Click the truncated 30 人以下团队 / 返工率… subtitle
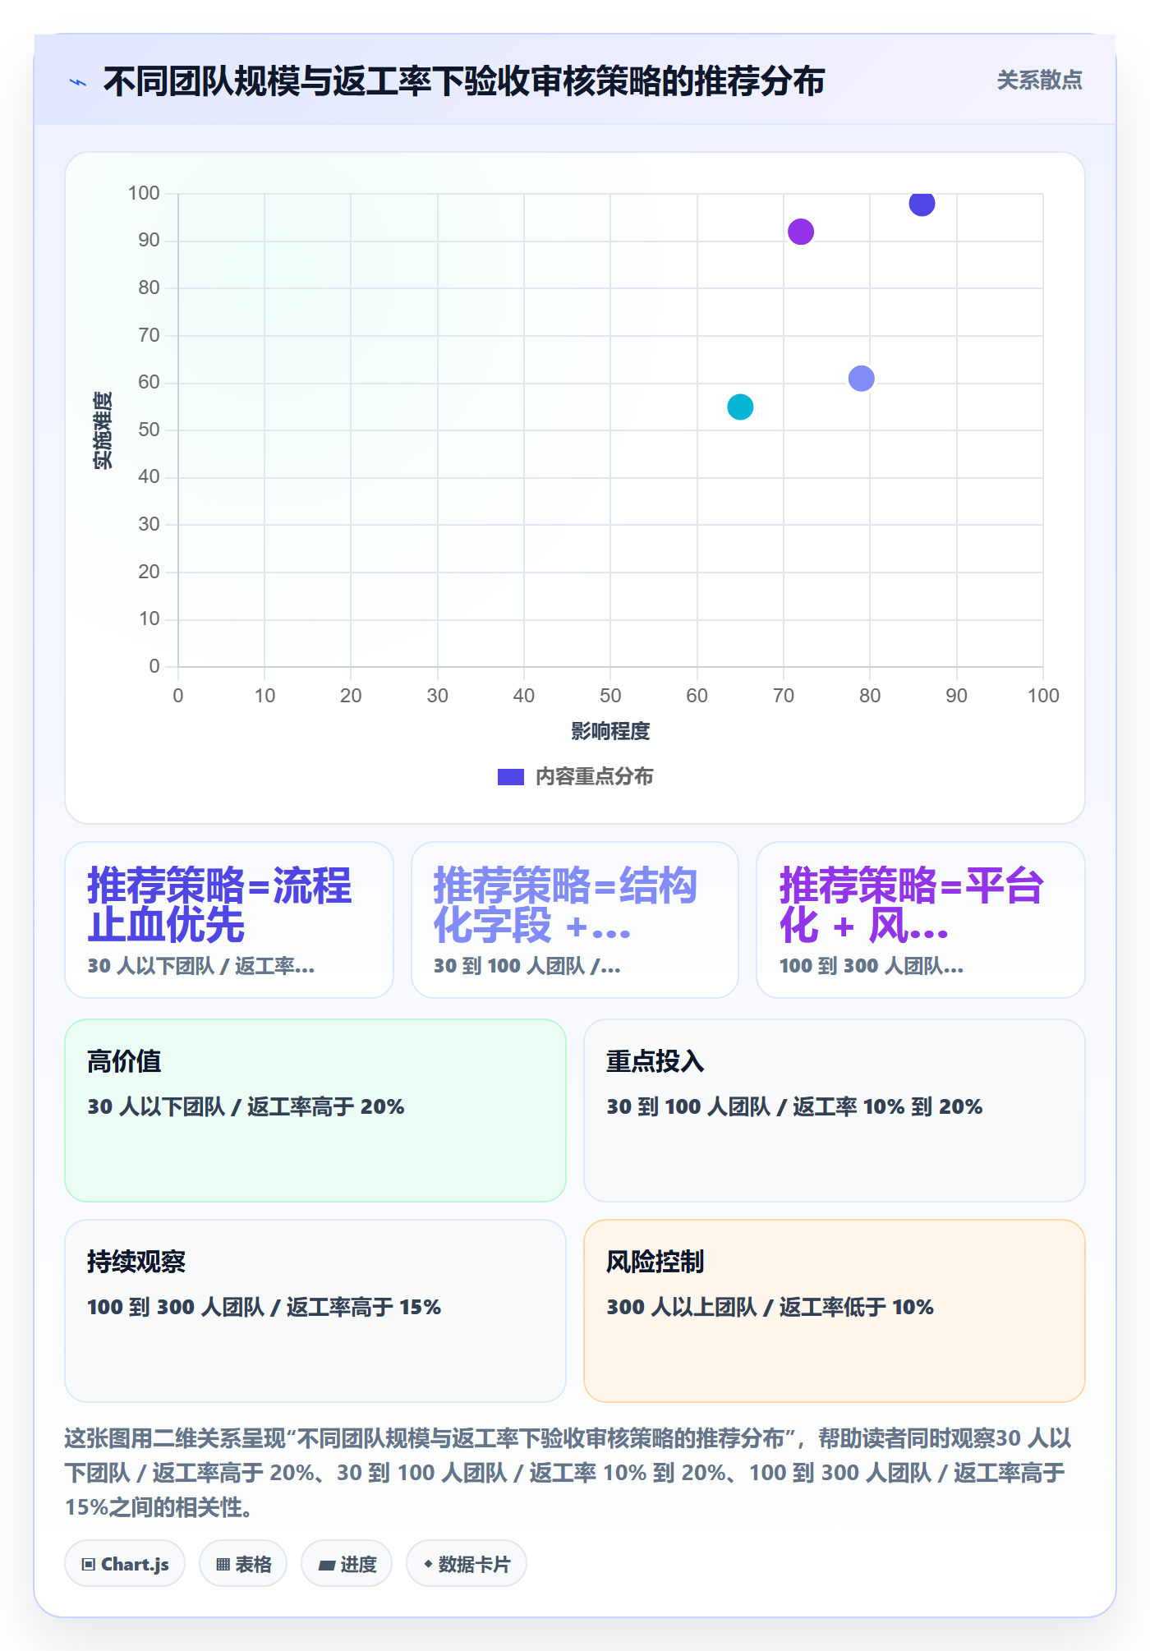Viewport: 1150px width, 1651px height. [x=201, y=966]
